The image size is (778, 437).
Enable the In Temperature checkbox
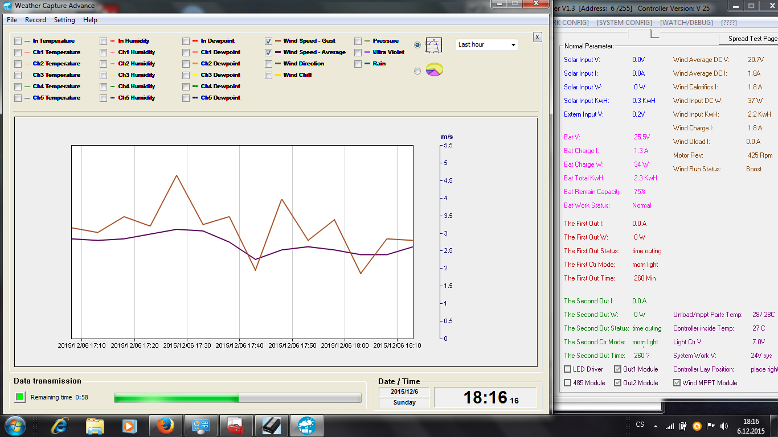coord(18,41)
